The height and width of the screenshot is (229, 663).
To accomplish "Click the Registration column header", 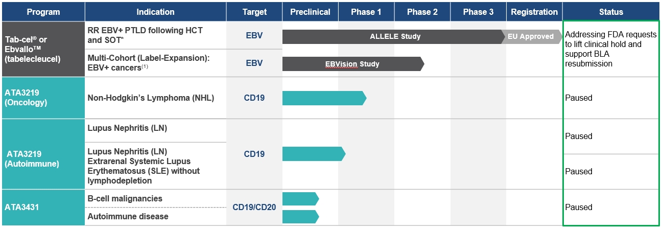I will [534, 12].
